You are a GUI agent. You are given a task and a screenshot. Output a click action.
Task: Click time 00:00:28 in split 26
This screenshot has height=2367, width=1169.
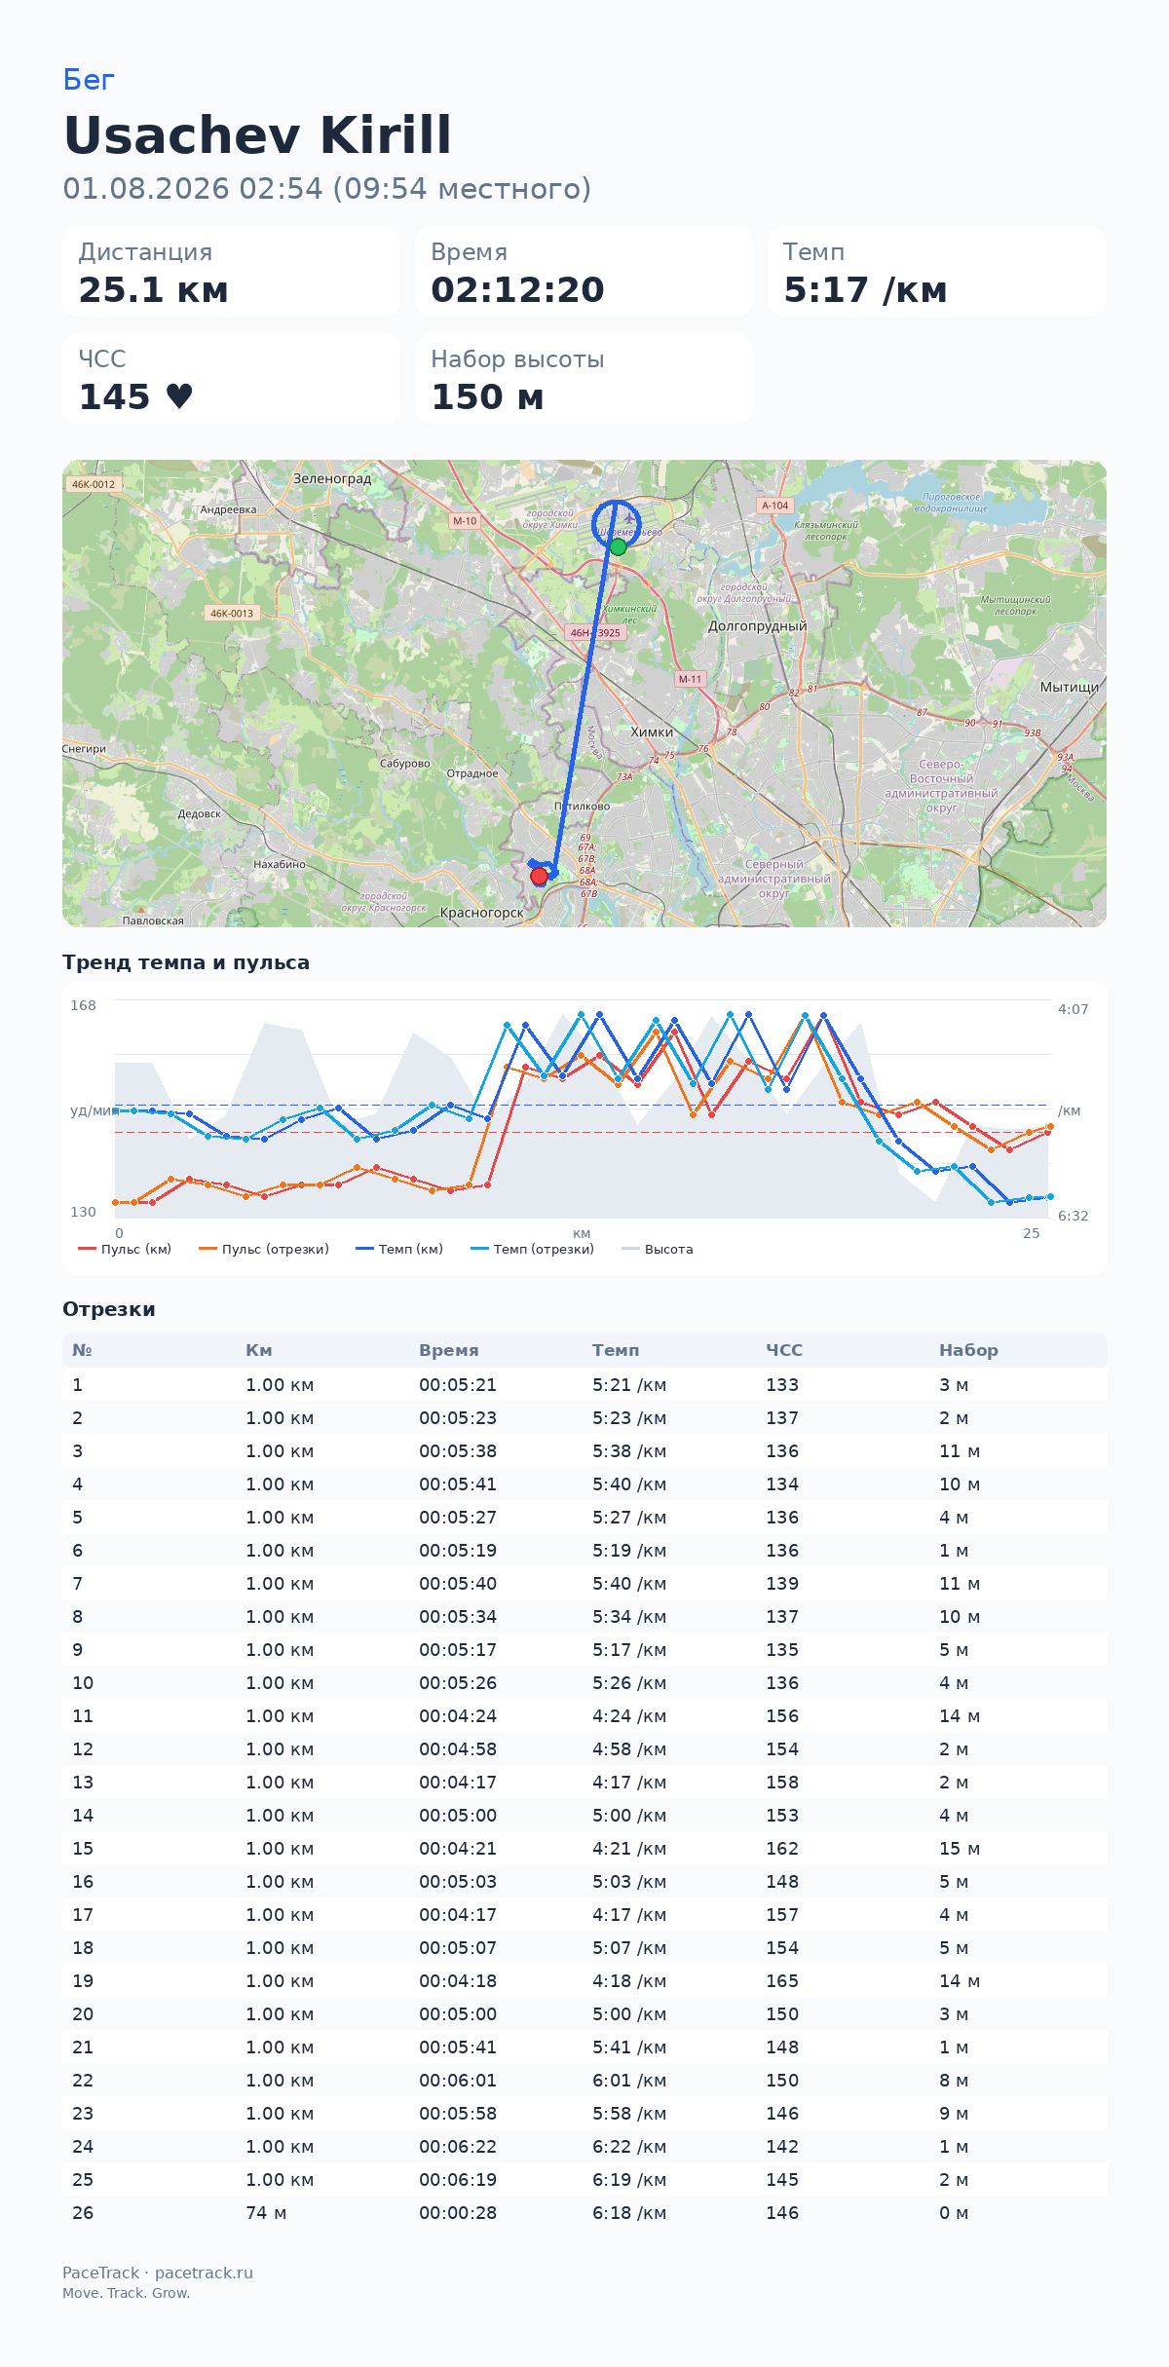(458, 2213)
